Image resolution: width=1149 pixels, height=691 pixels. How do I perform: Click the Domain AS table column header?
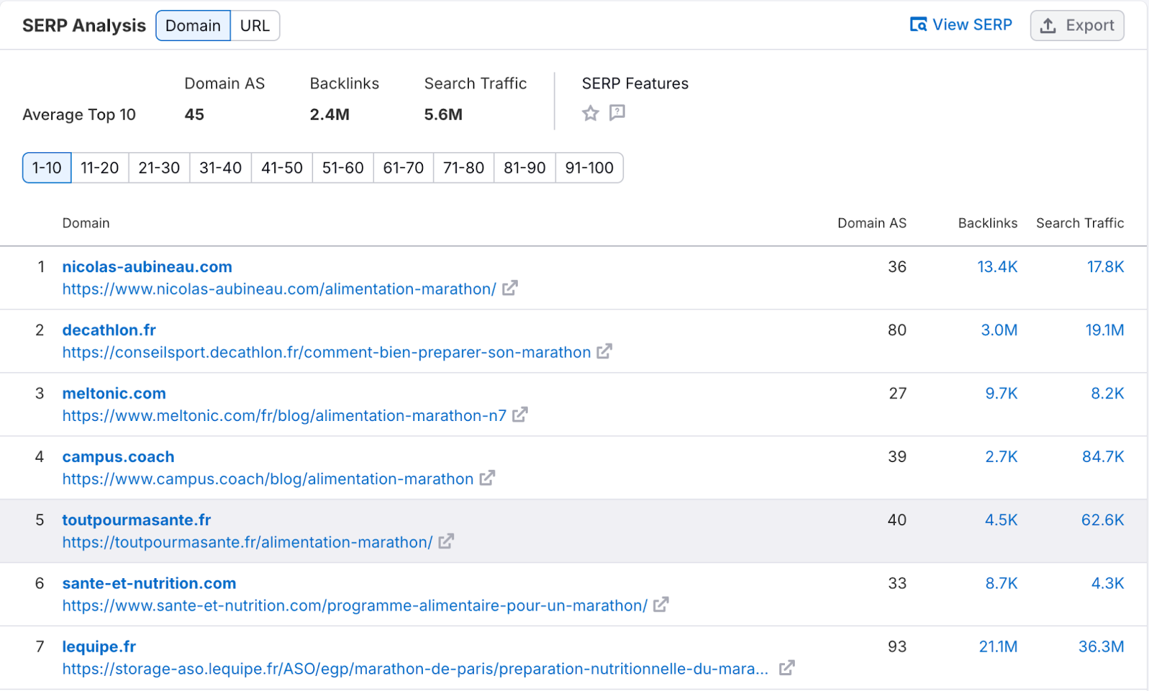pos(872,223)
